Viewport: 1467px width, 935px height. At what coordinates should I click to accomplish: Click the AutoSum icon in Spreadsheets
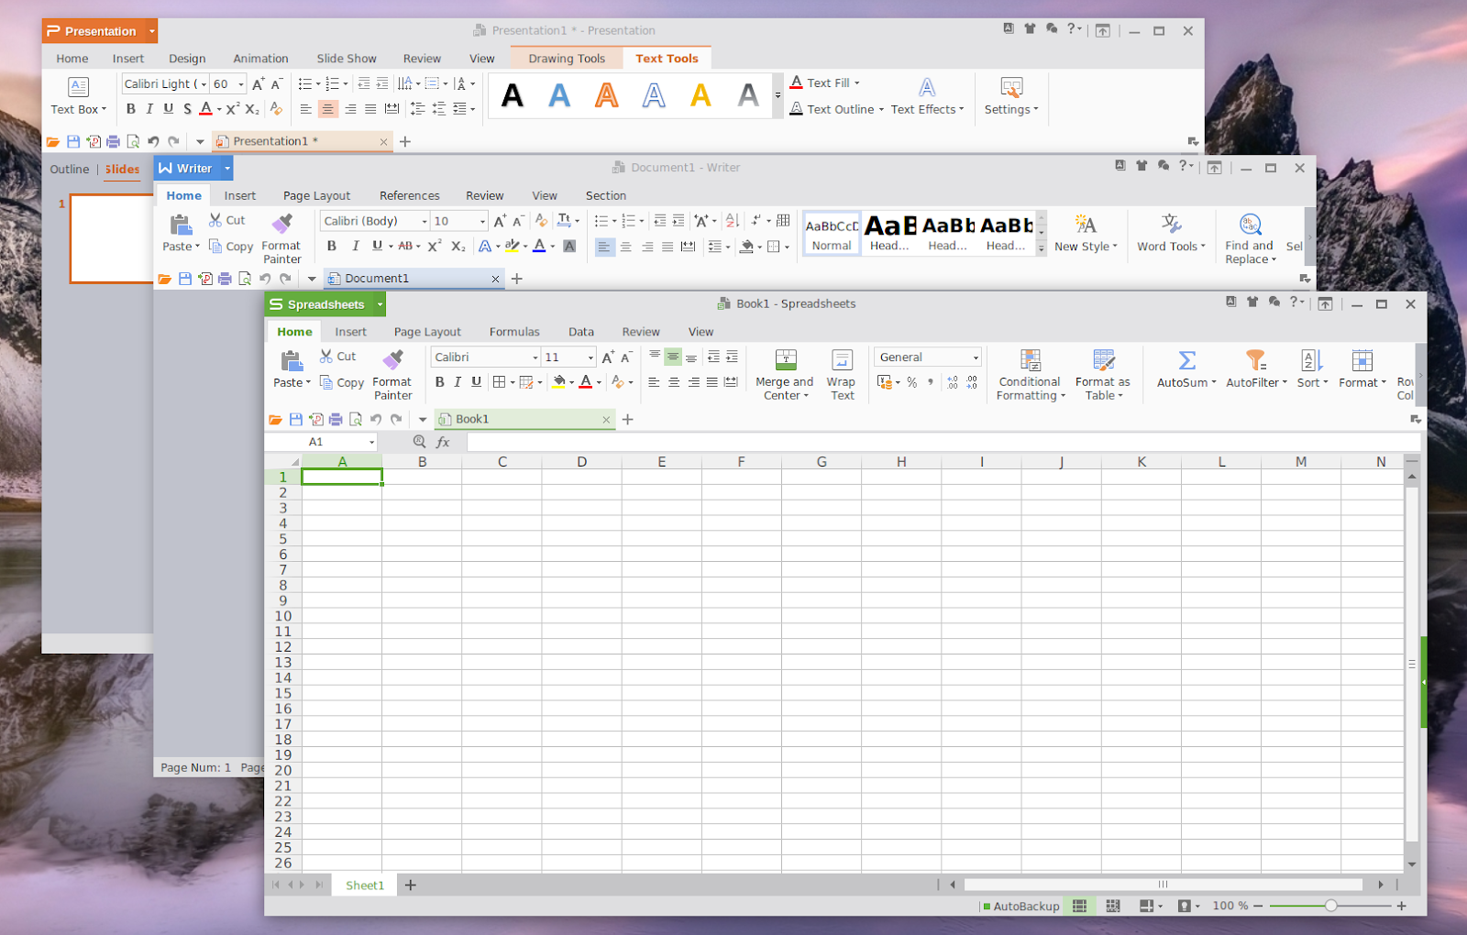[1186, 360]
